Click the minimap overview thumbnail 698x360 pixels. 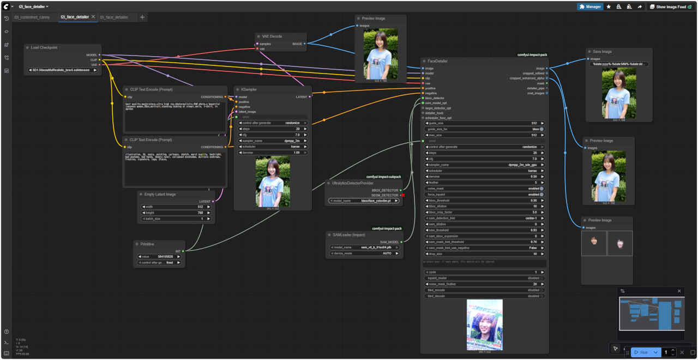click(652, 313)
